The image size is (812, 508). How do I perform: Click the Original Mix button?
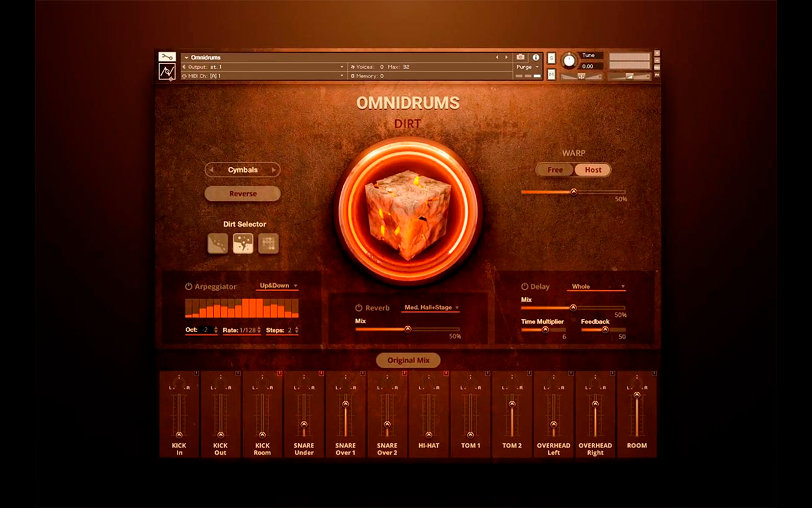pos(409,360)
